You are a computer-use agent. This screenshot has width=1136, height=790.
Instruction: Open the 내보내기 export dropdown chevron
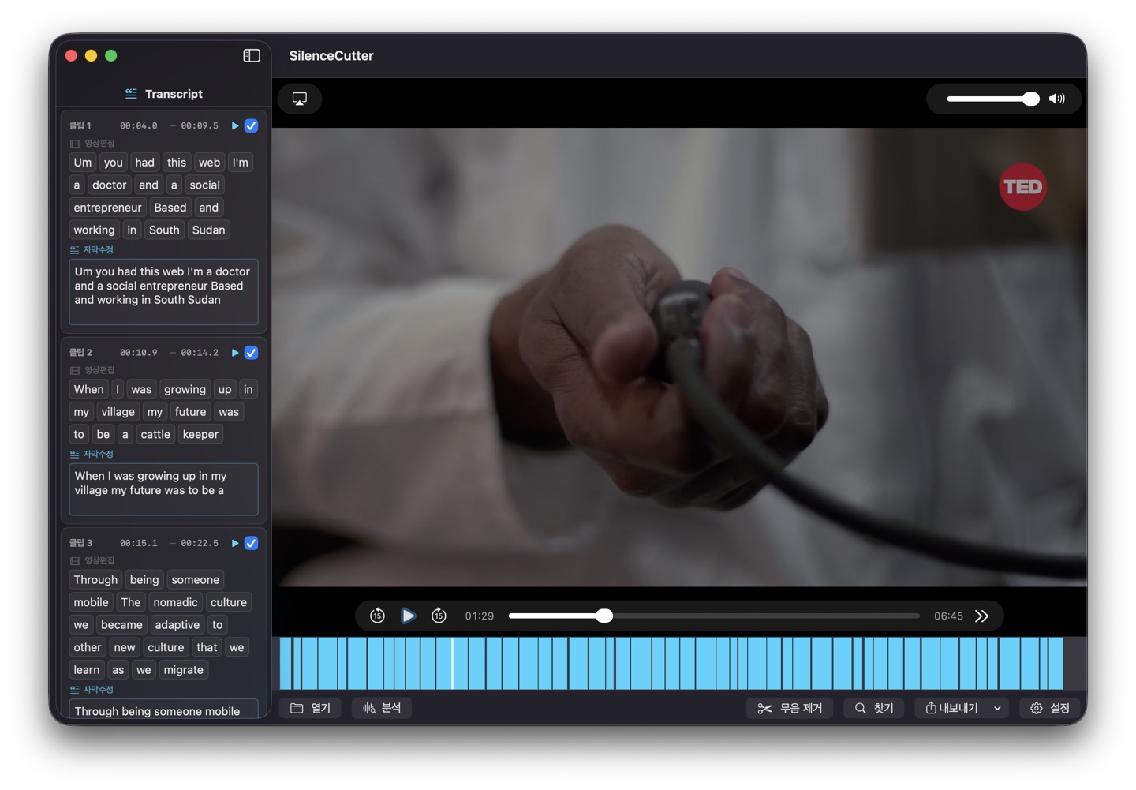click(997, 708)
